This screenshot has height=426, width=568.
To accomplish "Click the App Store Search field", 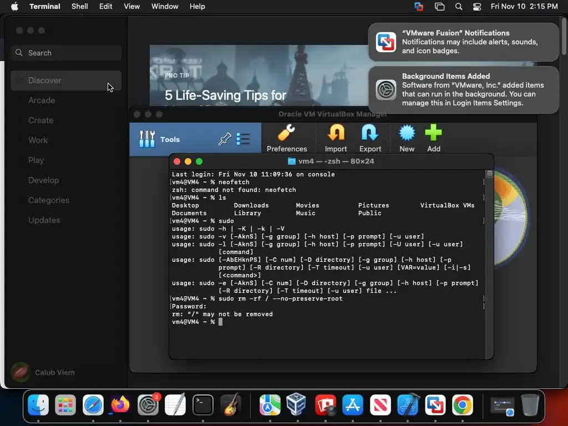I will 66,53.
